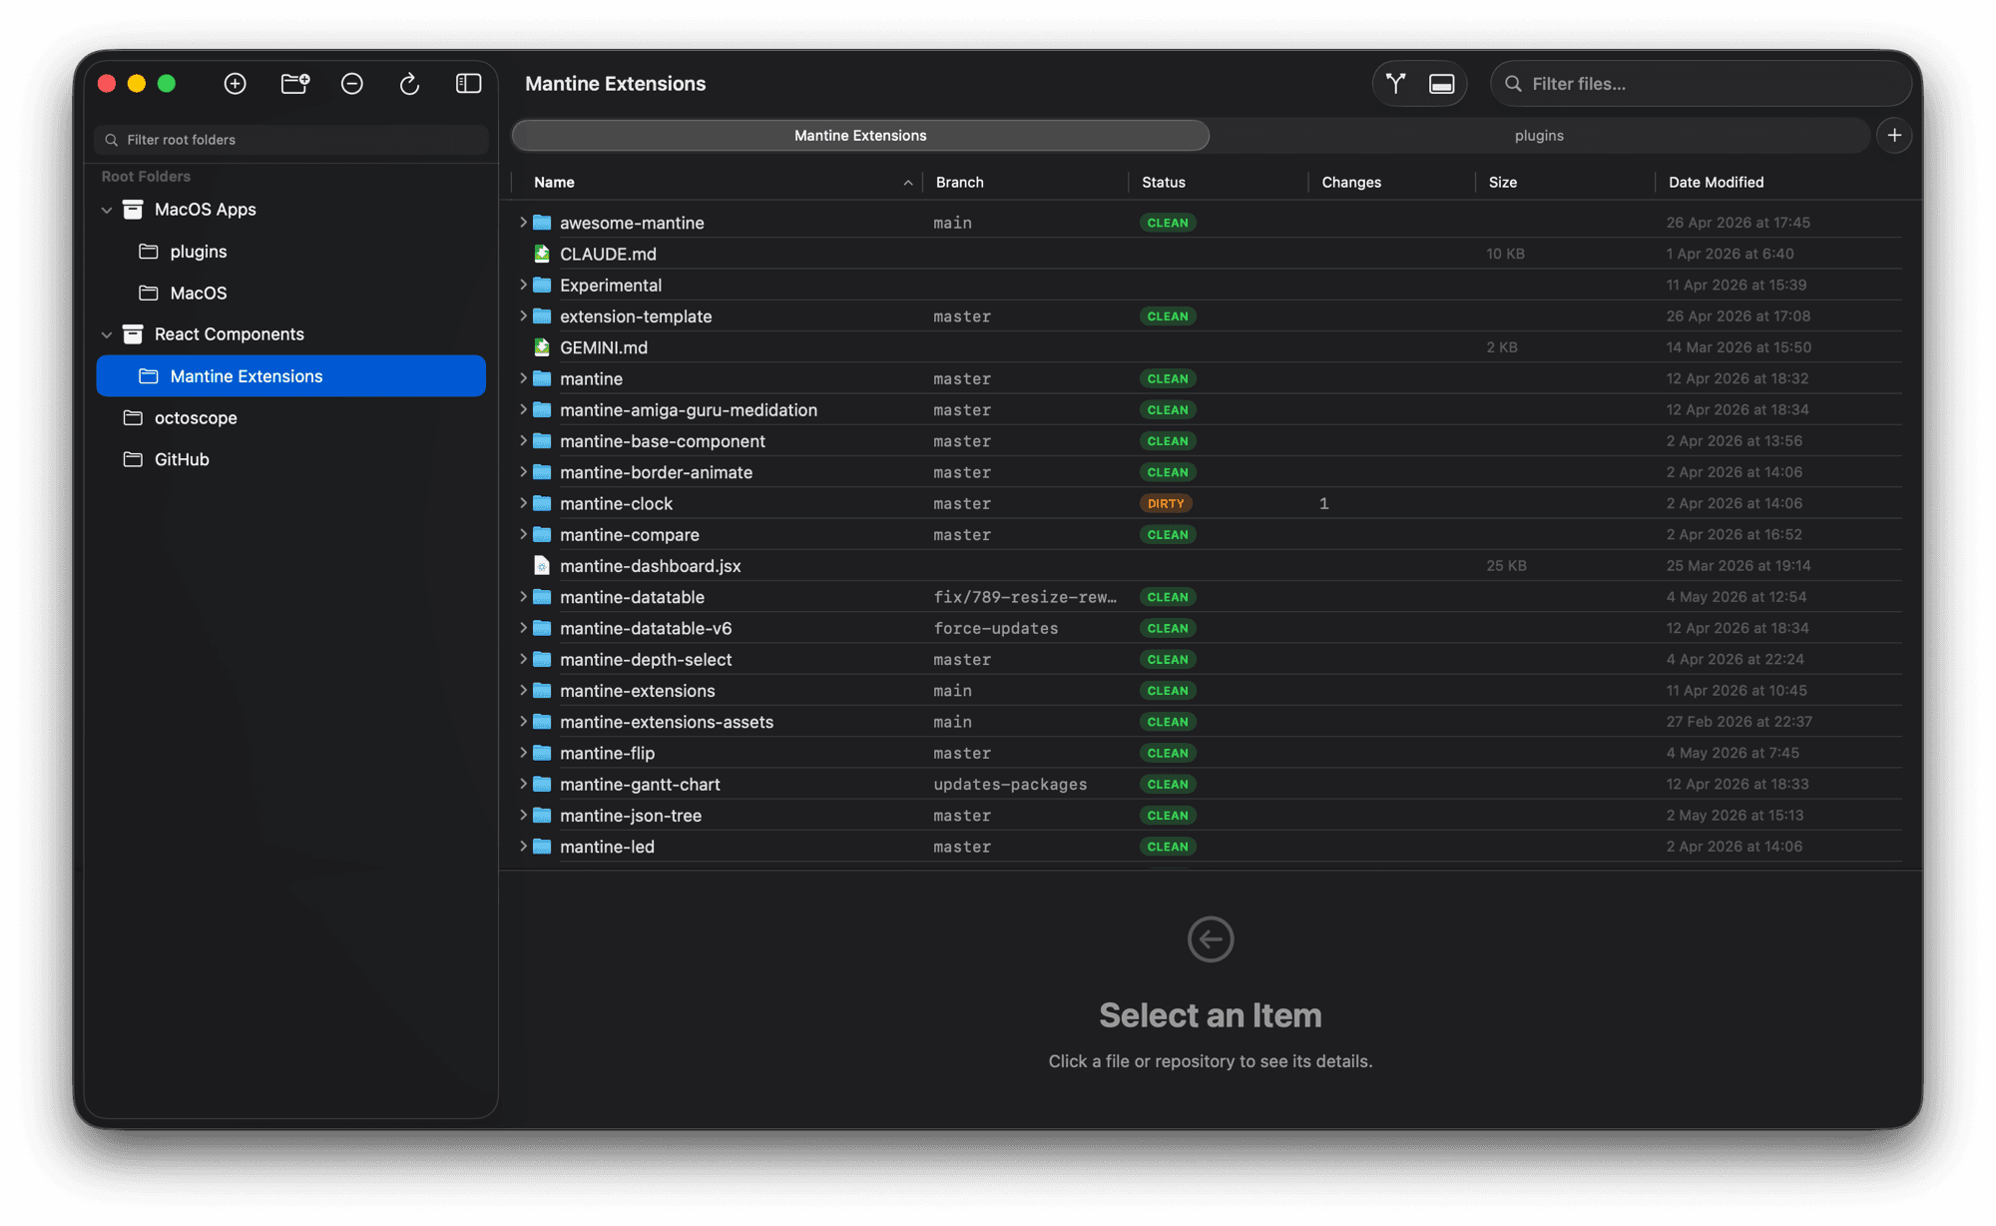
Task: Expand the Experimental folder row
Action: pyautogui.click(x=523, y=286)
